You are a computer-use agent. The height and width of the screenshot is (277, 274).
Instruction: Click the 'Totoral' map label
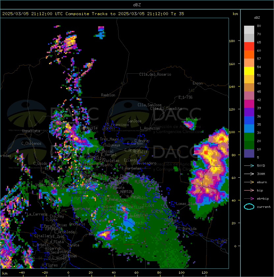[64, 252]
